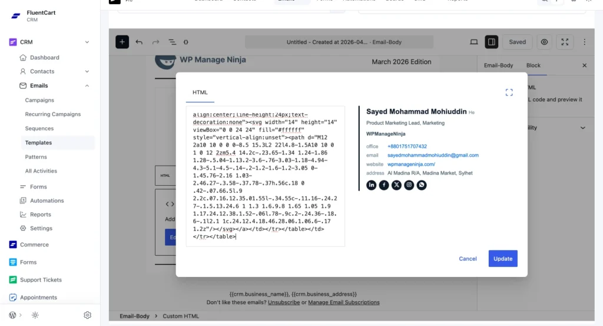The width and height of the screenshot is (603, 326).
Task: Redo the editor change
Action: (155, 42)
